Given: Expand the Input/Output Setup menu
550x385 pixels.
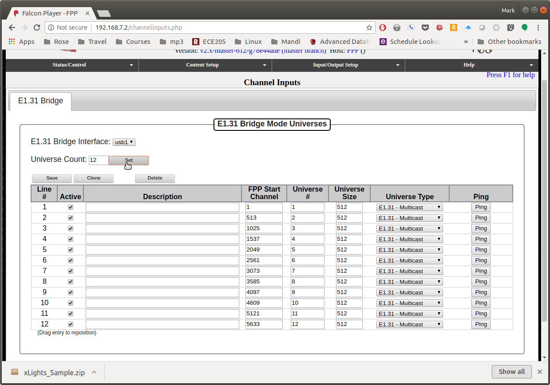Looking at the screenshot, I should pos(338,65).
